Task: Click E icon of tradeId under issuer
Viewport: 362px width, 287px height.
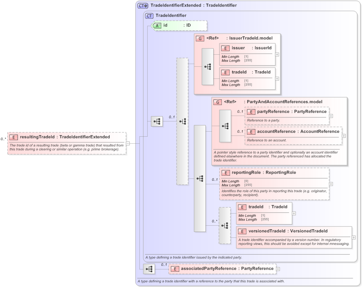Action: pos(225,72)
